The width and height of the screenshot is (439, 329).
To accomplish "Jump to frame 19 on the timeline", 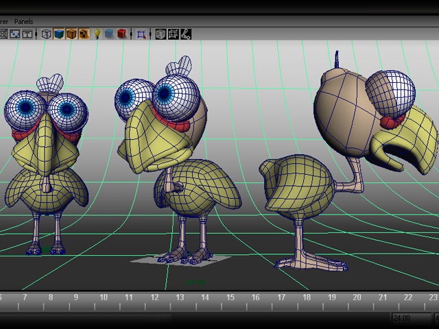I will 332,297.
